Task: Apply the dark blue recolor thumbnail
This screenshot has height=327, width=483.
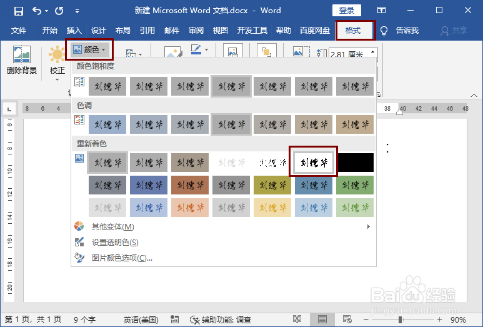Action: point(149,185)
